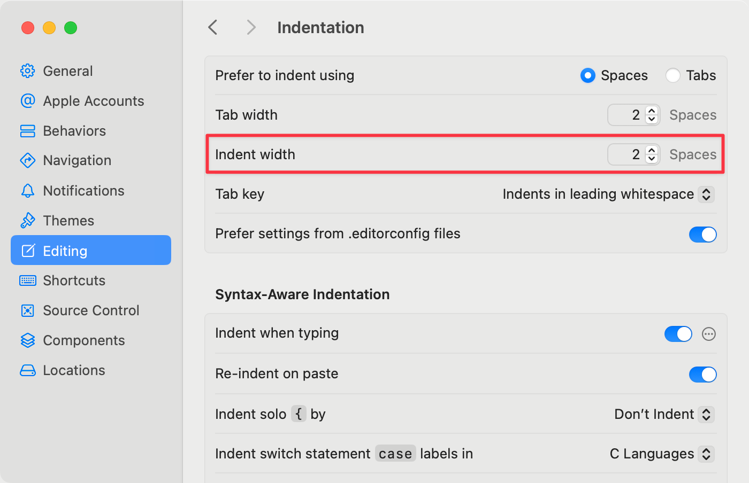Open options ellipsis beside Indent when typing

coord(709,334)
